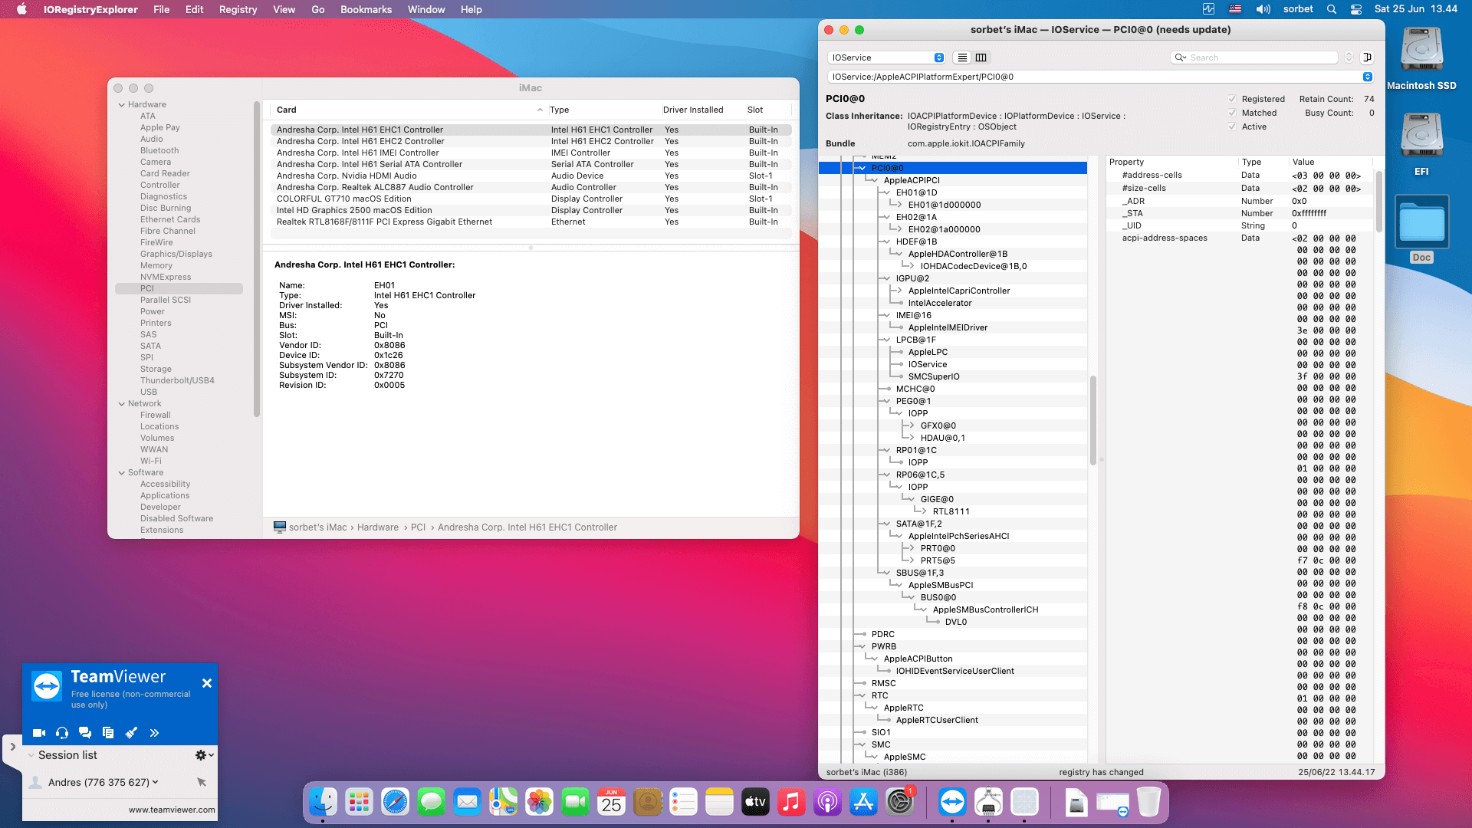Start TeamViewer audio headset call
Image resolution: width=1472 pixels, height=828 pixels.
pyautogui.click(x=62, y=733)
